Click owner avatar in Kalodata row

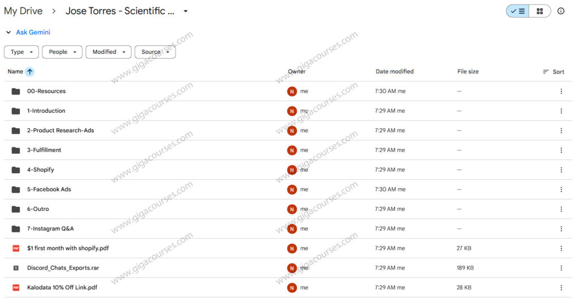(x=292, y=288)
